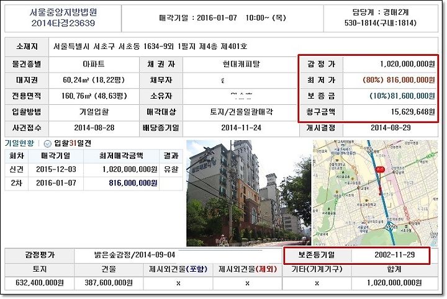Viewport: 447px width, 299px height.
Task: Click the 제시외건물(제외) column header
Action: pos(248,269)
